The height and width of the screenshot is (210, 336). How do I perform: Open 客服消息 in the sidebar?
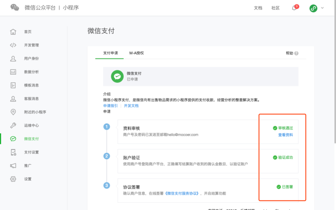[32, 98]
